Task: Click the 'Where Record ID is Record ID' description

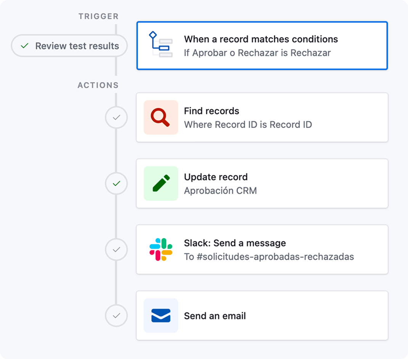Action: (x=248, y=125)
